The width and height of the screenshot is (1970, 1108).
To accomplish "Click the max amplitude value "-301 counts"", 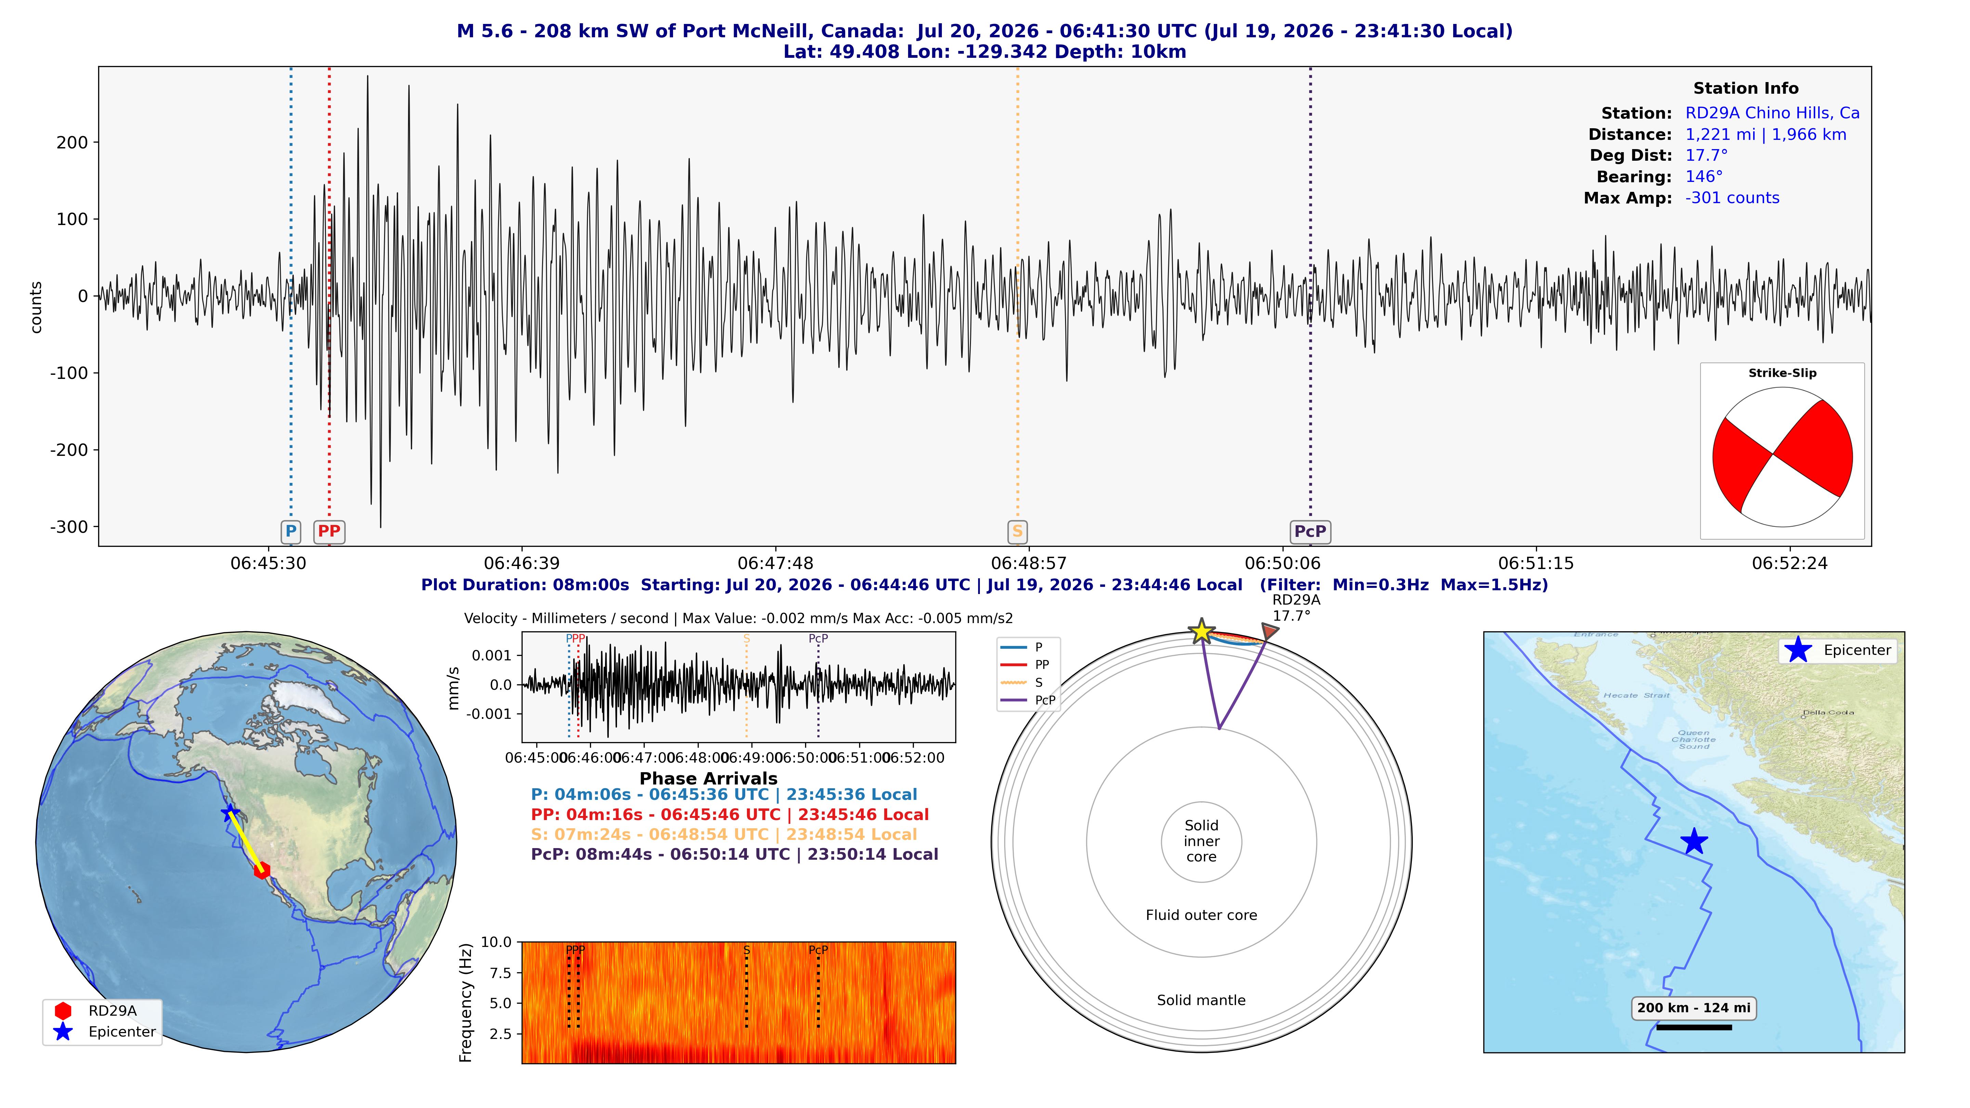I will click(1732, 198).
